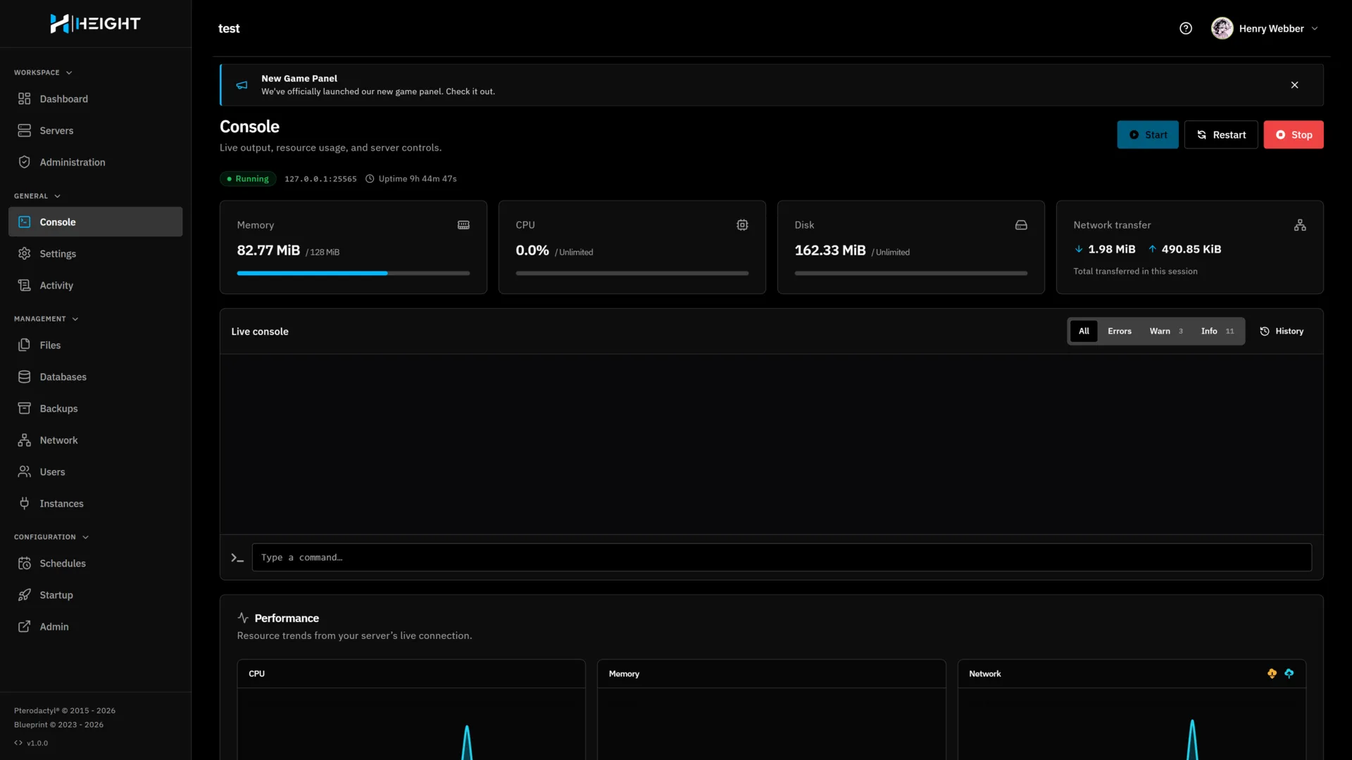Click the Disk card drive icon
1352x760 pixels.
tap(1021, 225)
